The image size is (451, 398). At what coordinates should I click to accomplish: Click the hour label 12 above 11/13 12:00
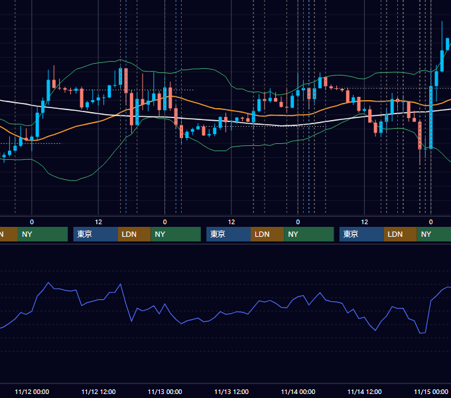click(x=231, y=222)
